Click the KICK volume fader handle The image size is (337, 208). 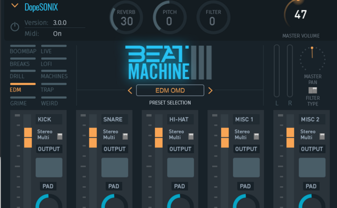point(28,138)
